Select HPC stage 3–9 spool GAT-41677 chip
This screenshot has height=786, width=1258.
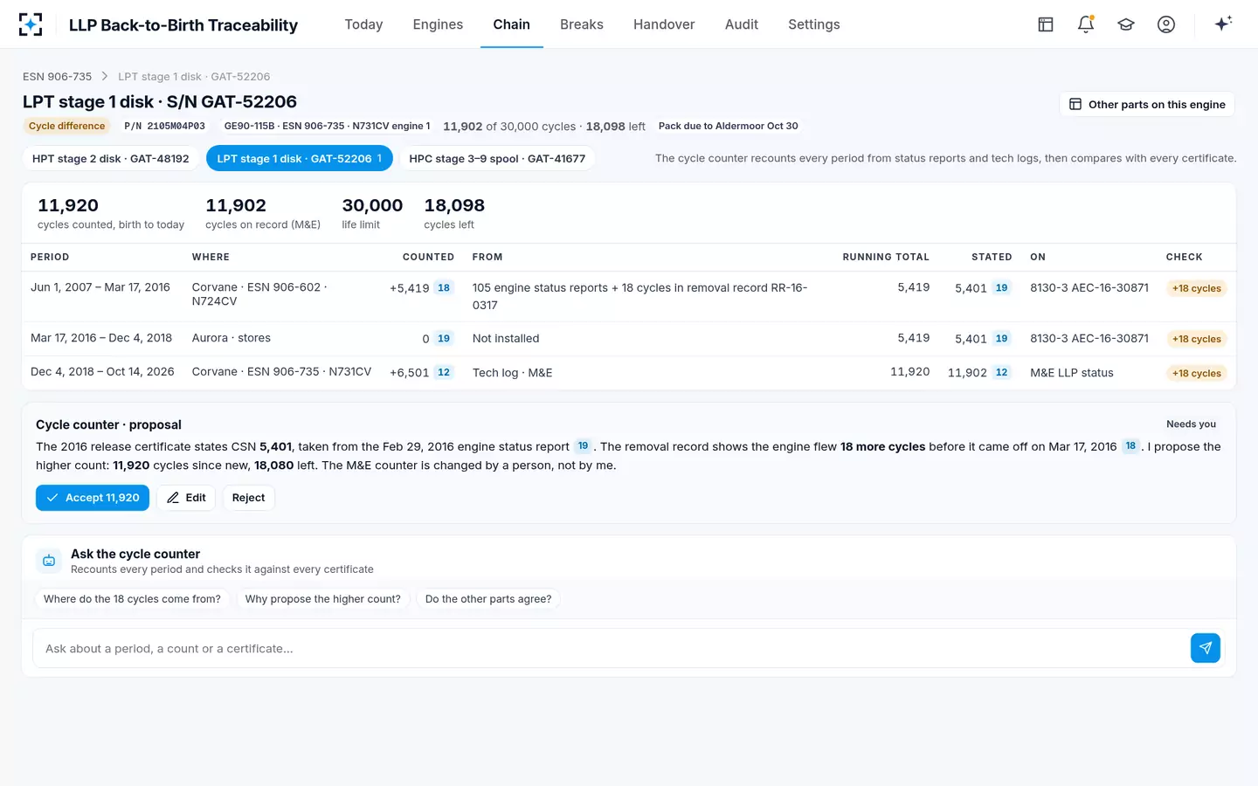coord(497,159)
